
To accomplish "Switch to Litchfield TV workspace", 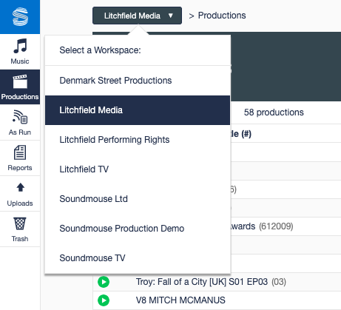I will point(138,169).
